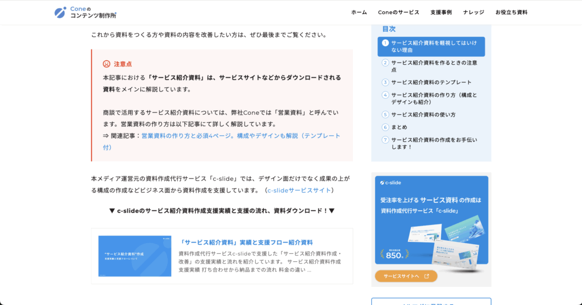The image size is (582, 305).
Task: Click the blue サービス紹介資料作成 slide thumbnail
Action: tap(135, 256)
